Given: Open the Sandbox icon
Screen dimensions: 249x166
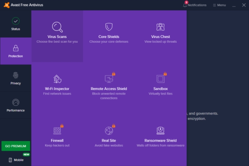Looking at the screenshot, I should [160, 79].
